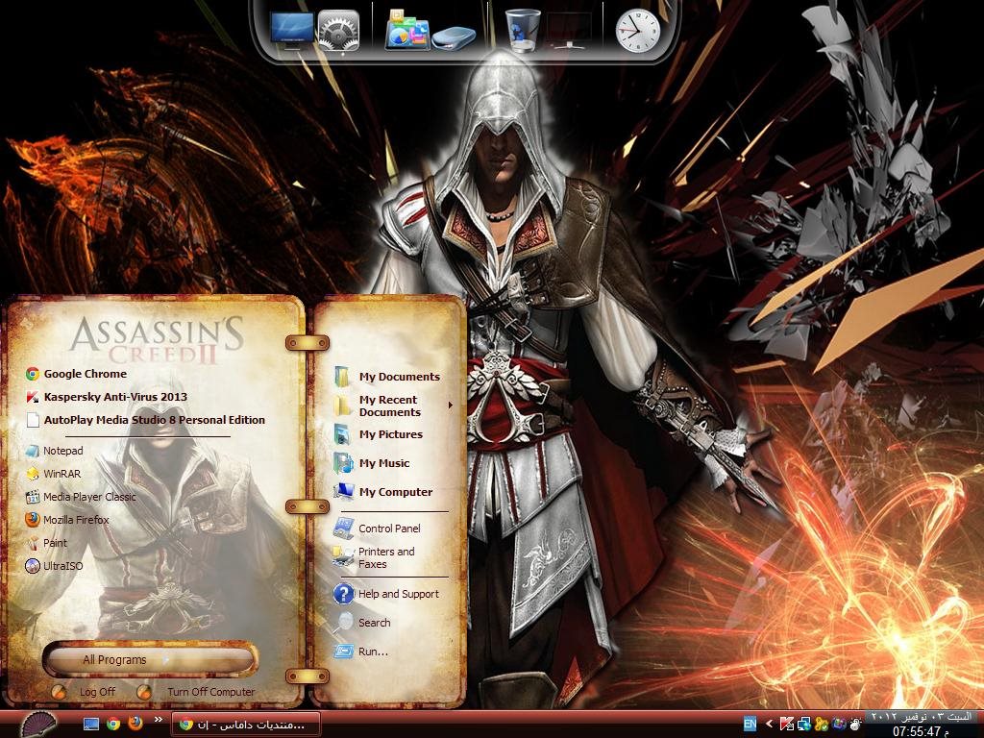Click the analog clock dock icon
The image size is (984, 738).
coord(637,30)
